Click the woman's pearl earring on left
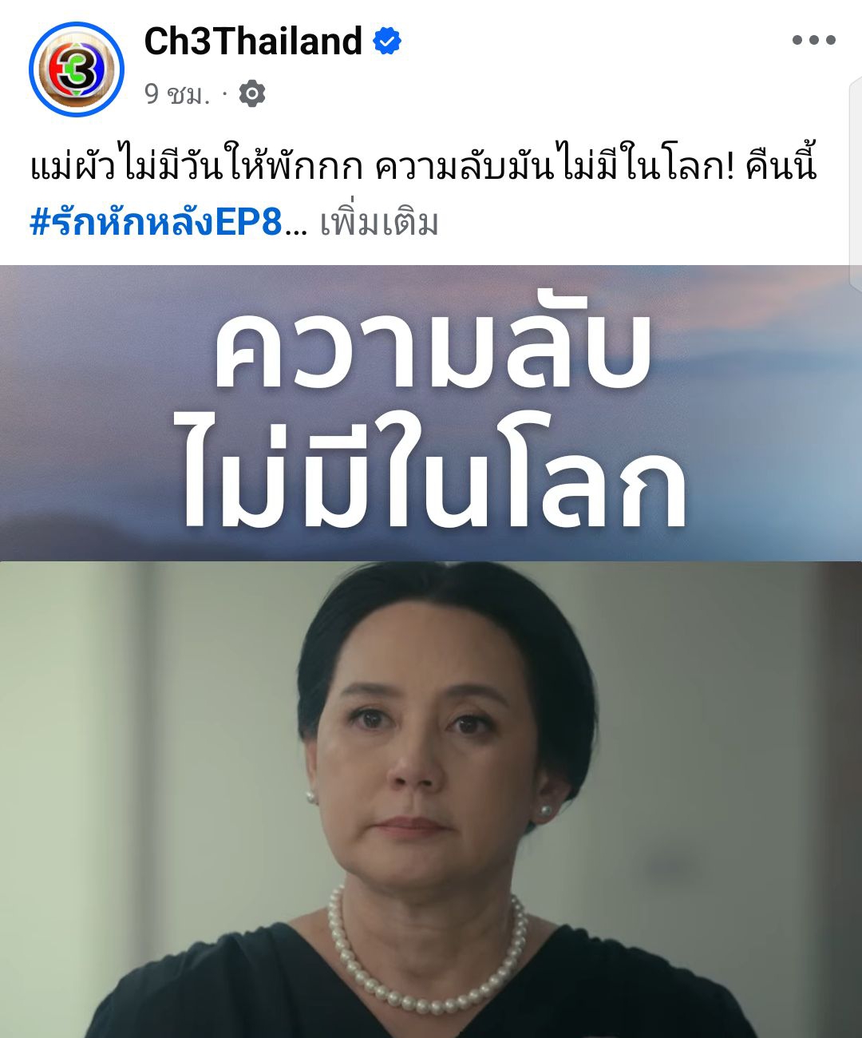The image size is (862, 1038). [x=310, y=795]
